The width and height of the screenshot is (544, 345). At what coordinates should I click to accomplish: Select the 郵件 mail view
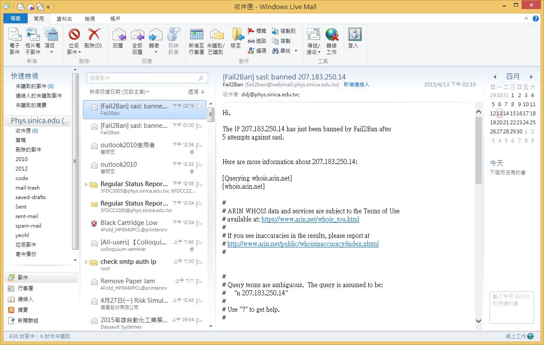pos(42,278)
